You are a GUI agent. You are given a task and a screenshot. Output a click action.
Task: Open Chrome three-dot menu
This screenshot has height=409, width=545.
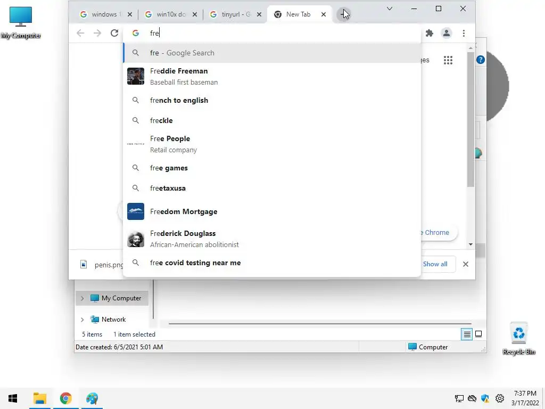[464, 33]
